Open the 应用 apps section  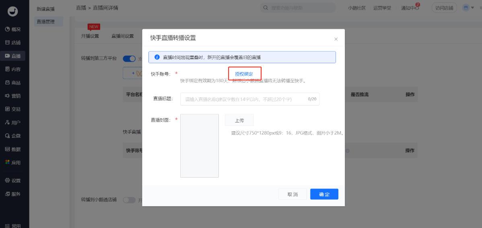tap(13, 162)
